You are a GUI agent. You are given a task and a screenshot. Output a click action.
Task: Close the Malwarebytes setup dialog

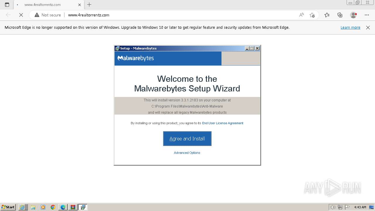(257, 48)
